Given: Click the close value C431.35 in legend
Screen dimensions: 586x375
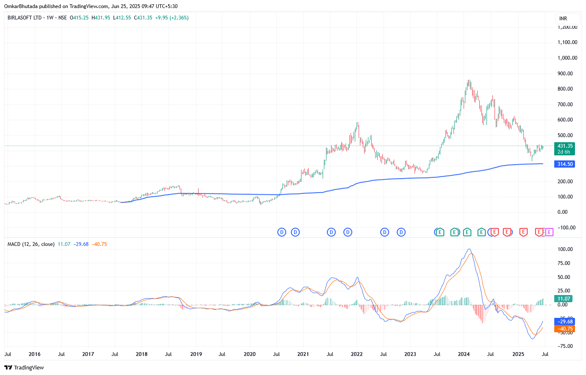Looking at the screenshot, I should click(x=143, y=18).
